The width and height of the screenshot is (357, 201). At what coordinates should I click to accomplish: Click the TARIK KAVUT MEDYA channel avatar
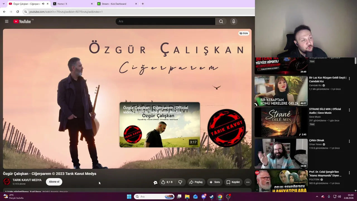tap(7, 182)
